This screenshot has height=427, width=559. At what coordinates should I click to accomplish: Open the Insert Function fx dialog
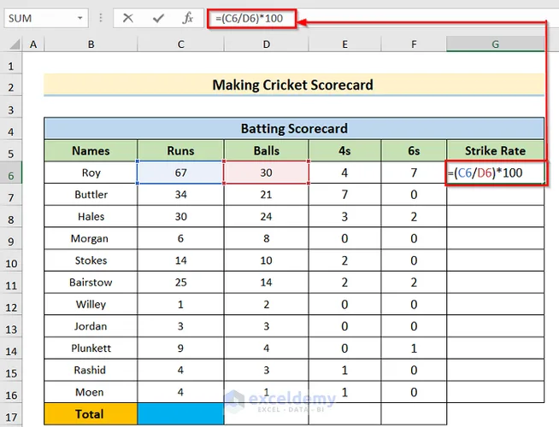(x=187, y=18)
